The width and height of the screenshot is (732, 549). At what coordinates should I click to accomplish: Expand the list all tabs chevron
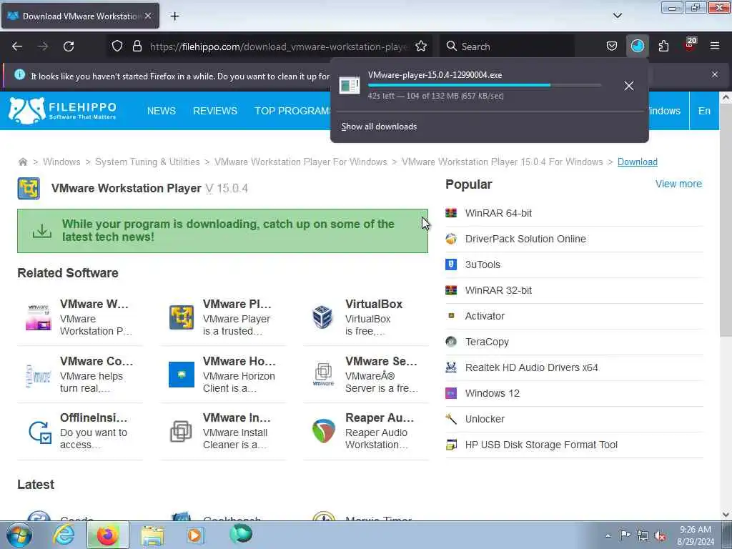pos(617,16)
